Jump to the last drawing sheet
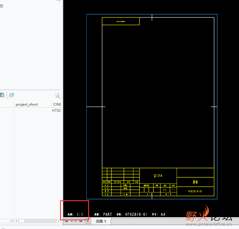This screenshot has height=229, width=239. point(81,221)
